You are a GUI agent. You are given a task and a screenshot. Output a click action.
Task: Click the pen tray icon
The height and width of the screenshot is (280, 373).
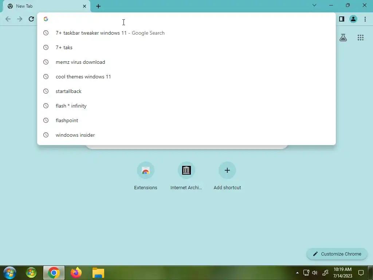coord(325,273)
